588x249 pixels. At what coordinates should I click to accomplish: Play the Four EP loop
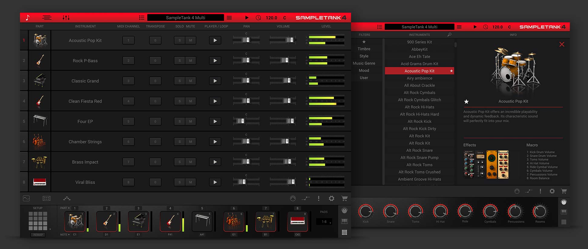click(215, 121)
